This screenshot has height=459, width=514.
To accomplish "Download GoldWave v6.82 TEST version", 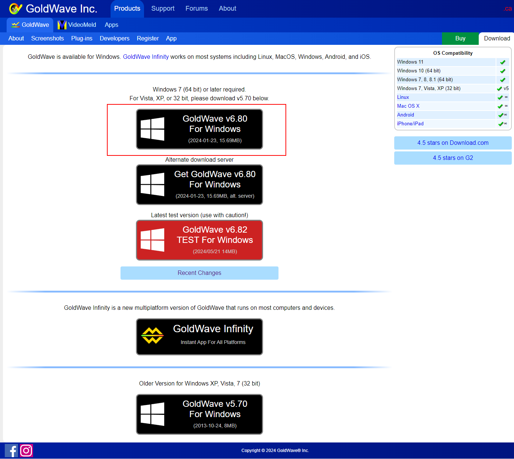I will [200, 240].
